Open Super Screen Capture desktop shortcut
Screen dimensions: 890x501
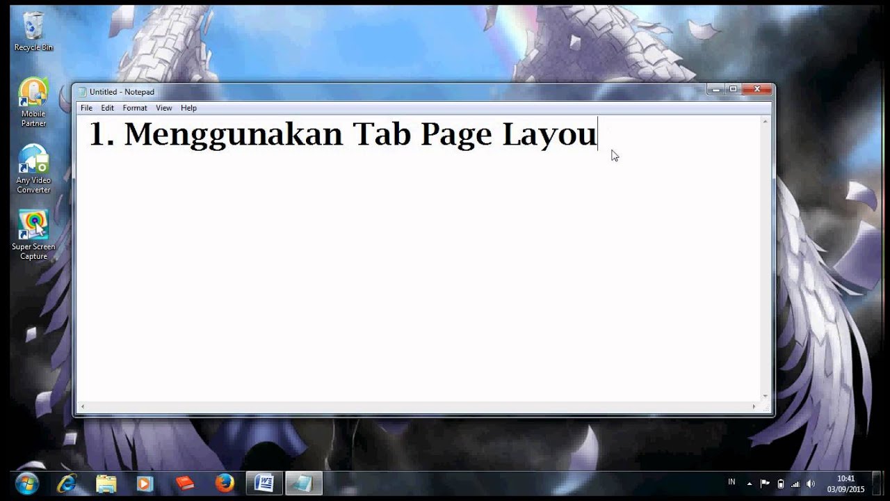33,235
